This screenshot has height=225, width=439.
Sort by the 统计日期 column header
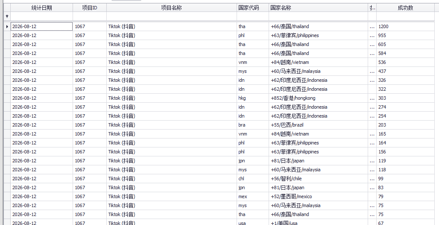click(x=42, y=8)
